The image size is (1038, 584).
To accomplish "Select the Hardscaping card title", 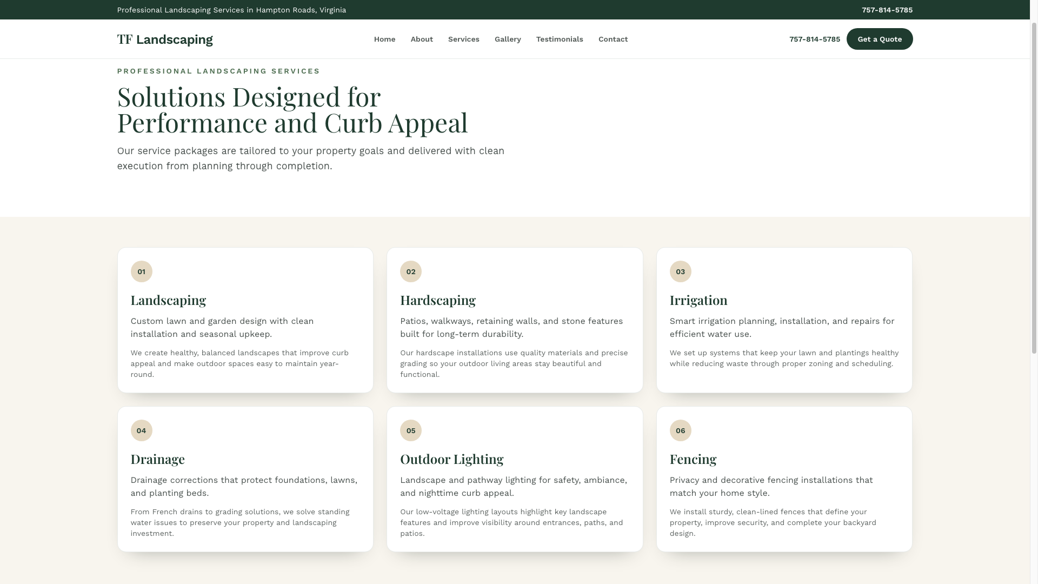I will pos(438,300).
